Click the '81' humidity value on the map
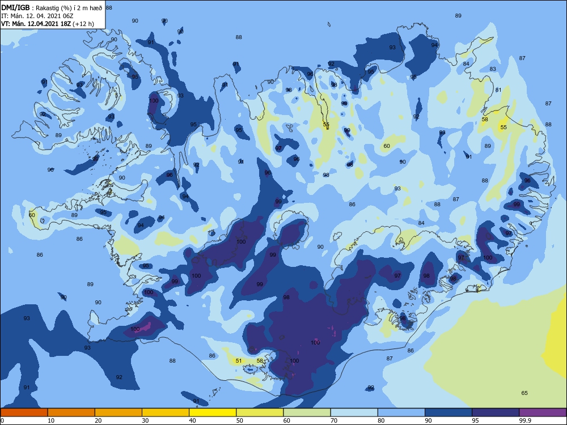 click(498, 90)
